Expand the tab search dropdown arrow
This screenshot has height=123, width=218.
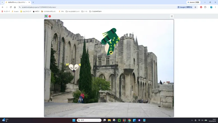click(x=2, y=2)
